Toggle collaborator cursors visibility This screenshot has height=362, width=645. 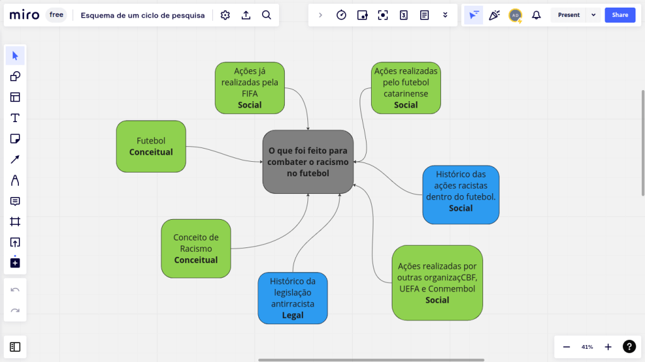474,15
